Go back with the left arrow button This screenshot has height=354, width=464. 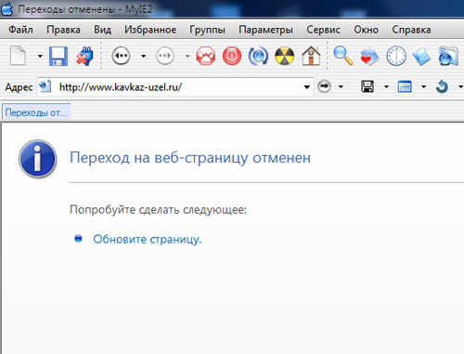[x=121, y=56]
